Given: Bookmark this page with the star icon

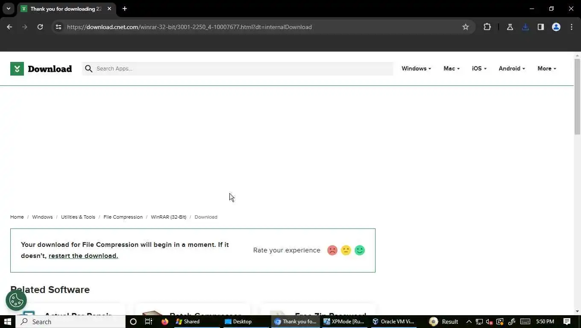Looking at the screenshot, I should [x=466, y=27].
